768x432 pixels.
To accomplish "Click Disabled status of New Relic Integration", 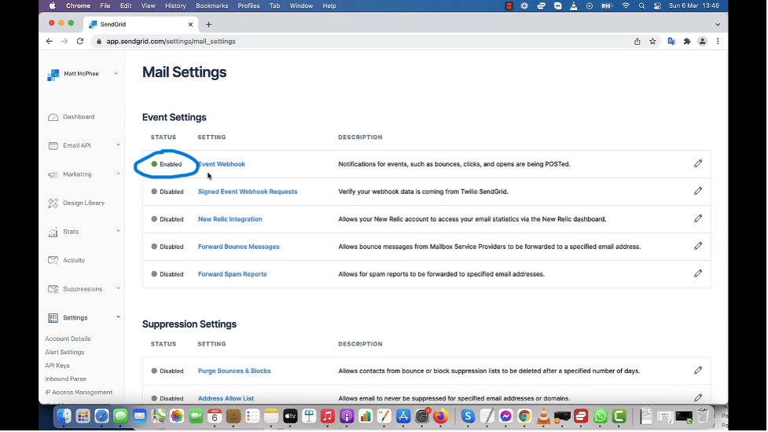I will tap(167, 219).
